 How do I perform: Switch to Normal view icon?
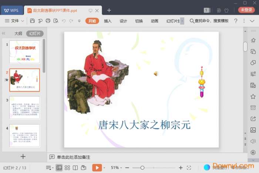(x=59, y=168)
